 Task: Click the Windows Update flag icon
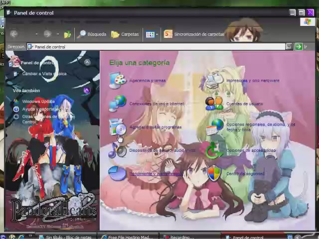[x=16, y=101]
